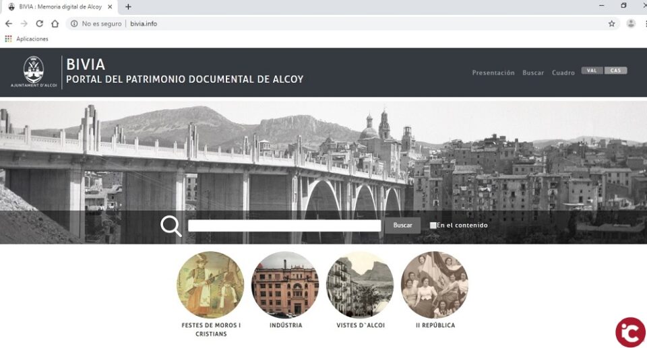The image size is (647, 348).
Task: Focus the main search text field
Action: click(284, 225)
